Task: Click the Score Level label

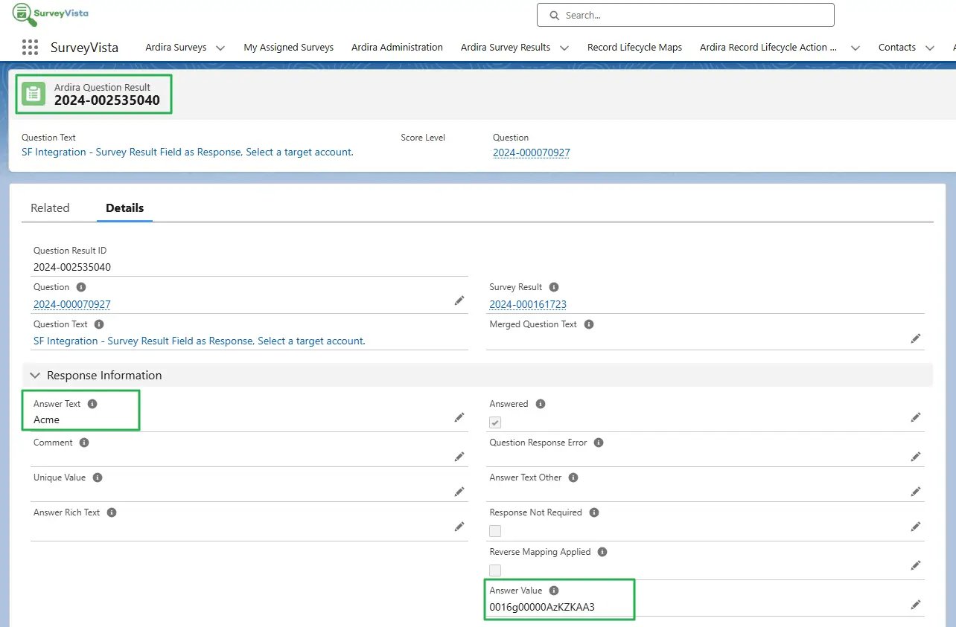Action: (x=423, y=138)
